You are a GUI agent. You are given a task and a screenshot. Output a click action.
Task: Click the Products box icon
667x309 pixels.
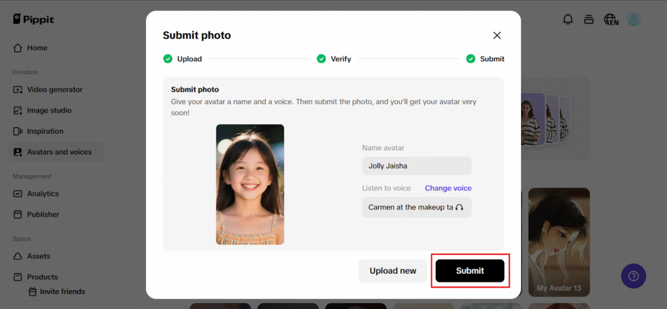[x=18, y=277]
